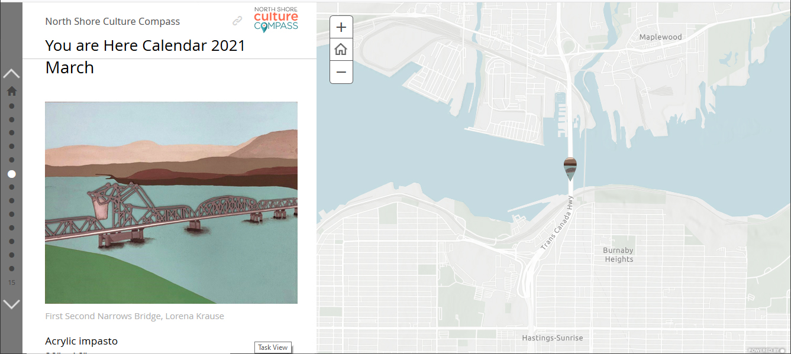Reset map to home extent
Screen dimensions: 791x354
coord(341,50)
